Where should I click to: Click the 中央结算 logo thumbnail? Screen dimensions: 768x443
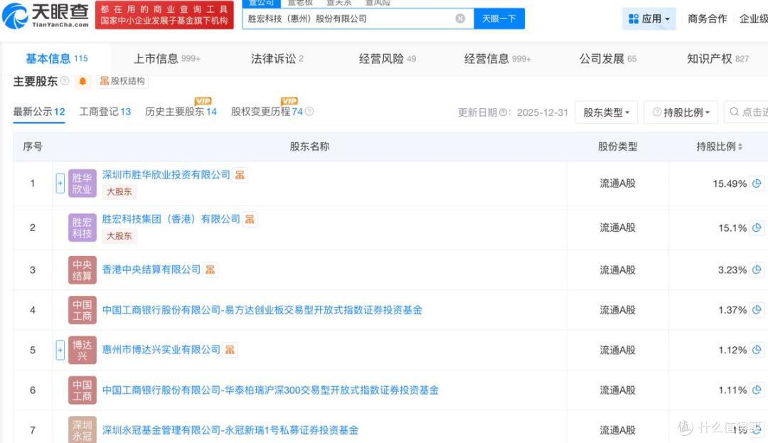[x=82, y=270]
